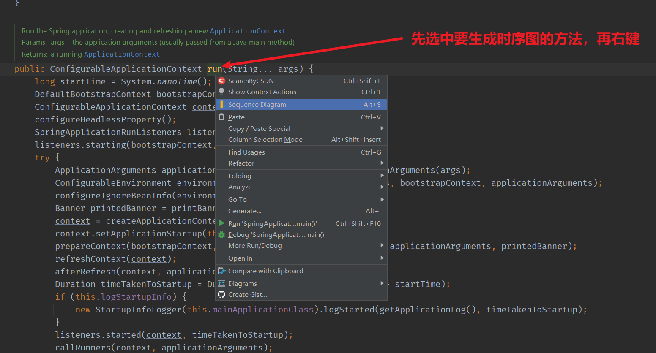
Task: Select Show Context Actions
Action: [x=301, y=92]
